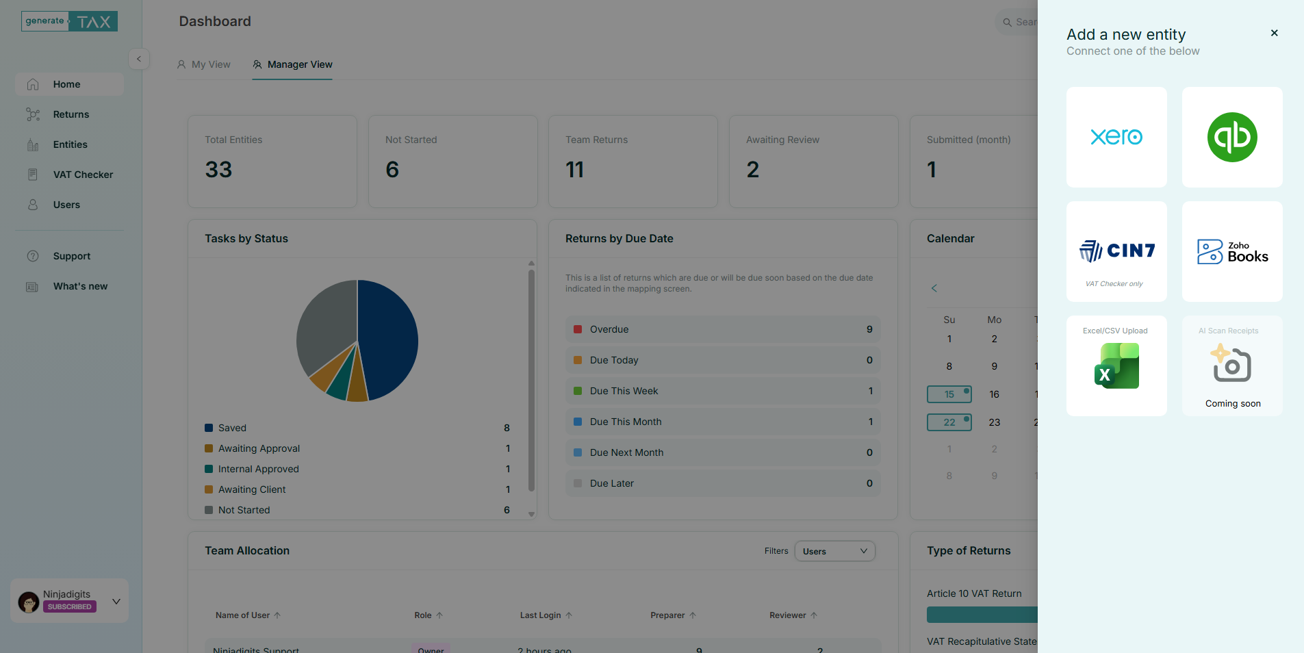Connect a QuickBooks entity
The width and height of the screenshot is (1304, 653).
click(1231, 137)
